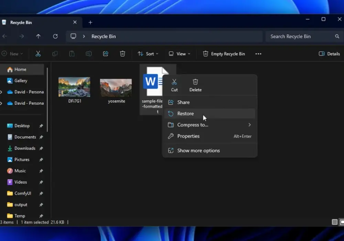Unpin Videos via its pin icon

(41, 182)
